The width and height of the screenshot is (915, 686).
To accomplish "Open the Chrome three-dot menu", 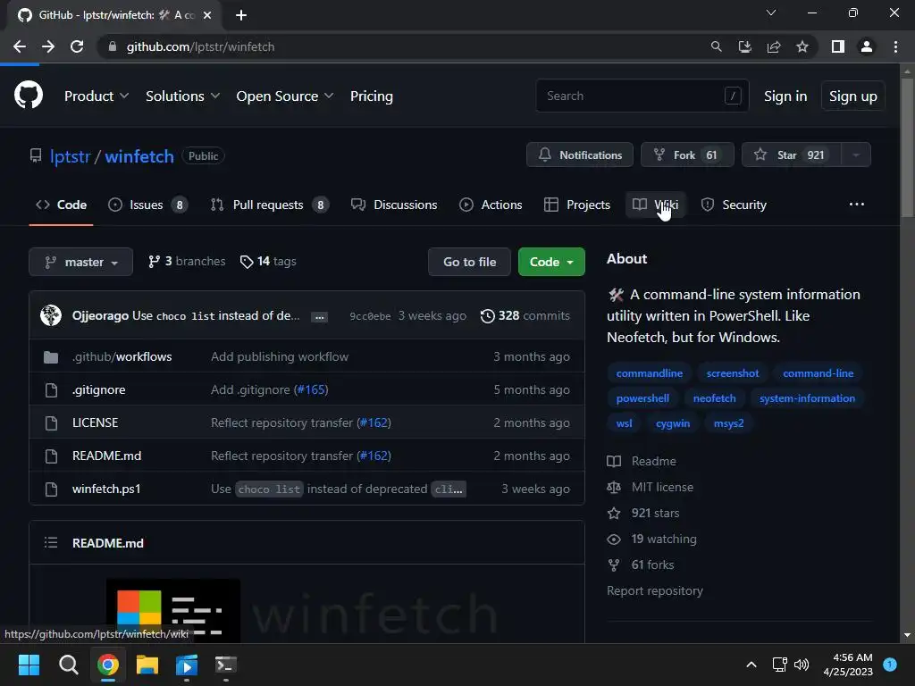I will [895, 46].
